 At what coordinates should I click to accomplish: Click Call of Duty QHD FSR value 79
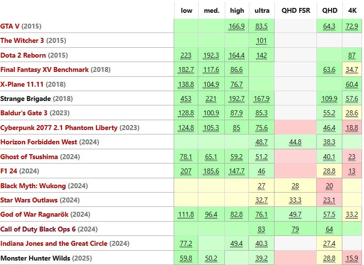pyautogui.click(x=295, y=230)
